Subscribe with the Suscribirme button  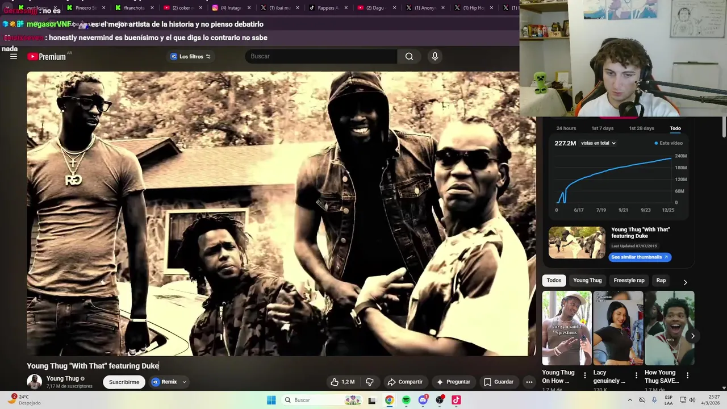coord(124,382)
